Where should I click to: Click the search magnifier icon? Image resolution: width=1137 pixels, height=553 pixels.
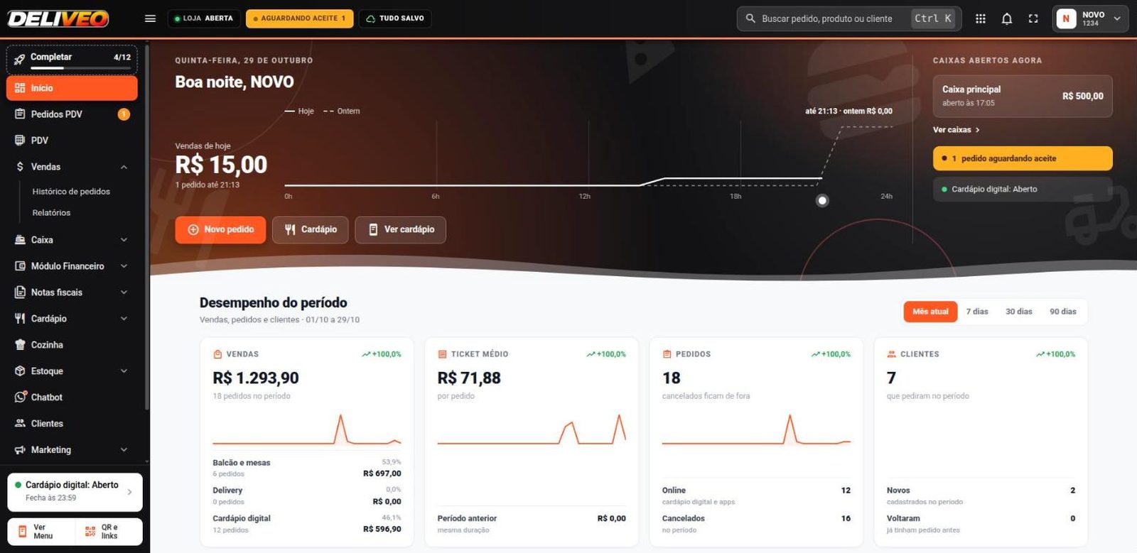click(750, 18)
